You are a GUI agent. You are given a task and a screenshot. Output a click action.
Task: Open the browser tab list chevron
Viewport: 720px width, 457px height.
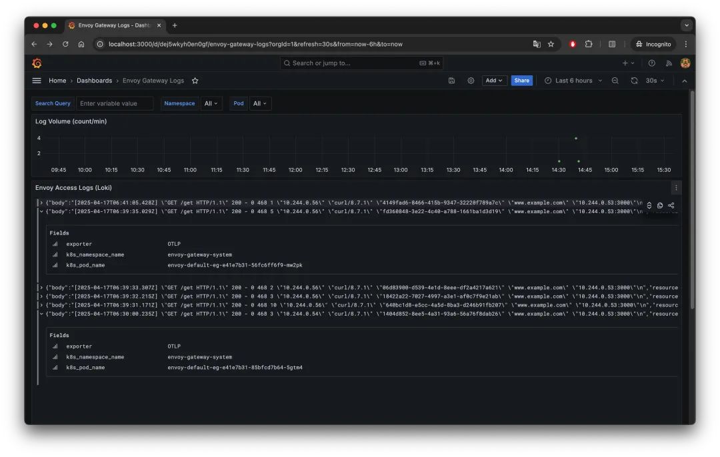pos(687,25)
